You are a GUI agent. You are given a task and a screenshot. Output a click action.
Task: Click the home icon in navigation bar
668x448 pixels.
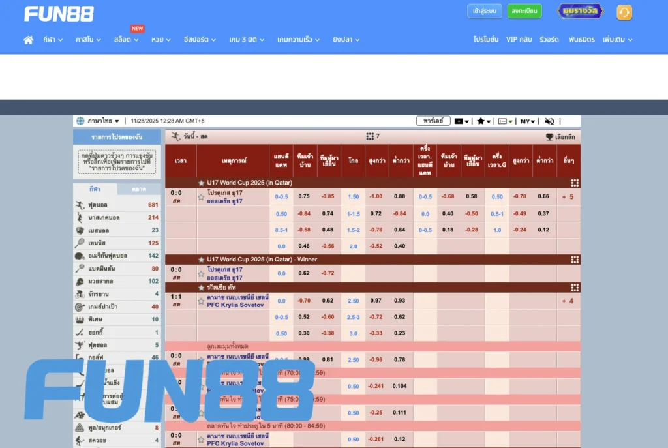28,40
